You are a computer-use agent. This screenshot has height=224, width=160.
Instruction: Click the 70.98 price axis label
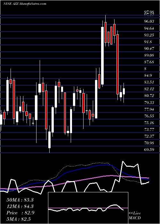tap(149, 143)
